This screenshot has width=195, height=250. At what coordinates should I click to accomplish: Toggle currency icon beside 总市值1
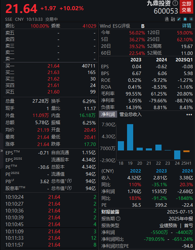click(69, 181)
